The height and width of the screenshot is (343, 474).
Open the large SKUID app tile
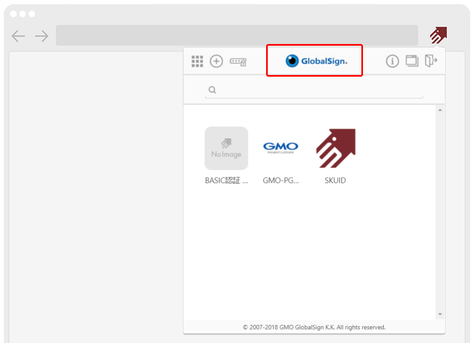coord(335,148)
